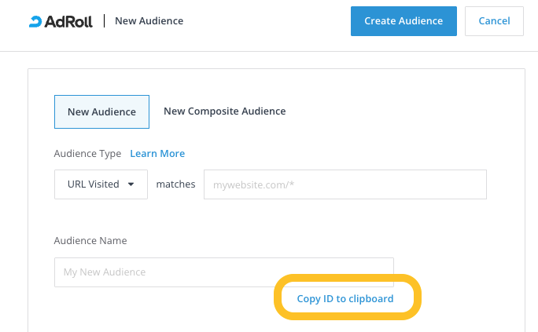Image resolution: width=538 pixels, height=332 pixels.
Task: Open the Learn More link
Action: click(157, 154)
